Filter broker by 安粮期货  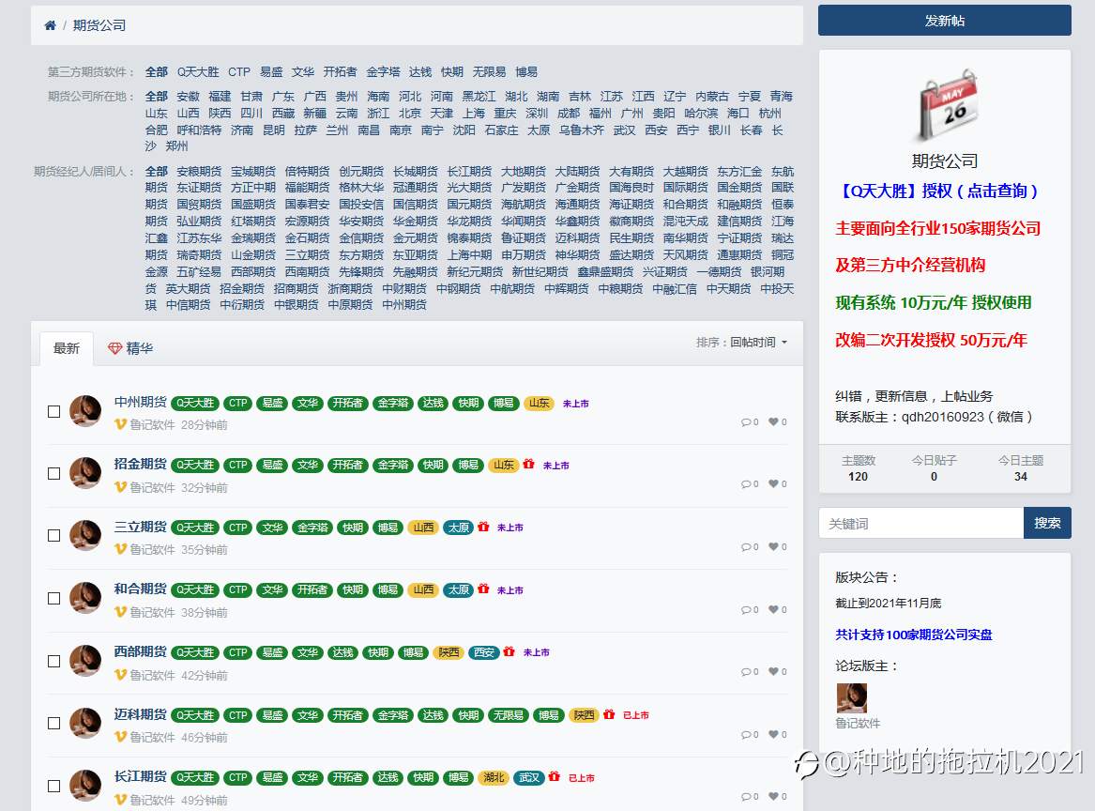199,171
